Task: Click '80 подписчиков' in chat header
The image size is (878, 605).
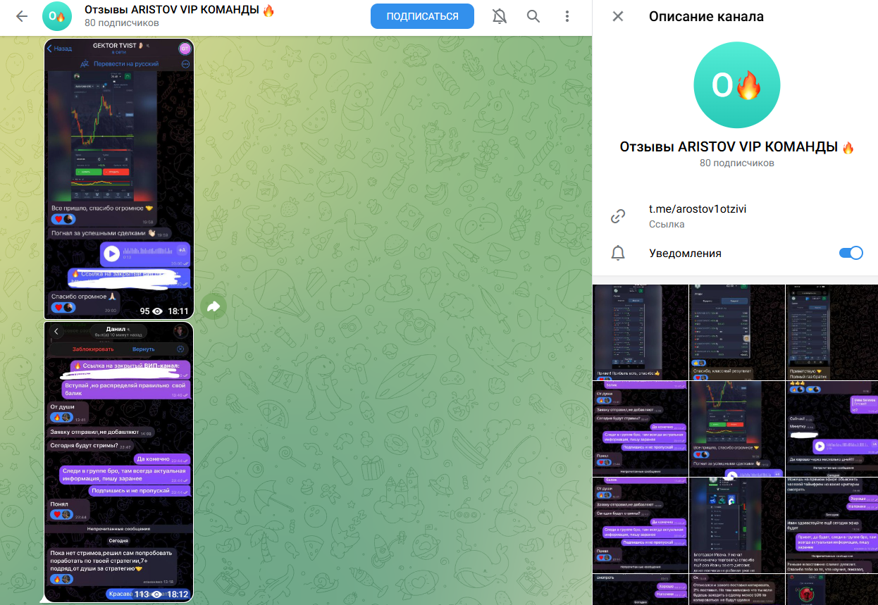Action: point(122,23)
